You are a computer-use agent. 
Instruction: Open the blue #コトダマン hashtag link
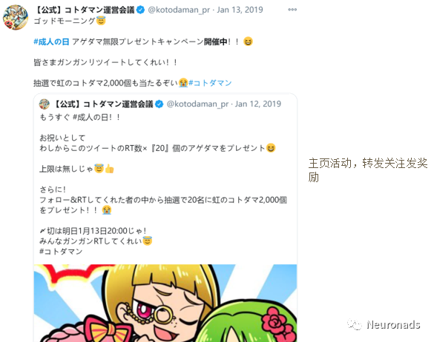(210, 83)
